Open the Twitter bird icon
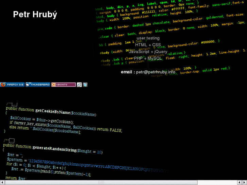The height and width of the screenshot is (185, 247). click(x=85, y=85)
